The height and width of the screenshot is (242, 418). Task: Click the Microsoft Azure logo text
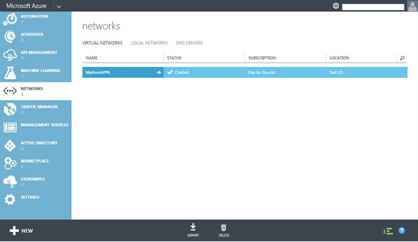(26, 6)
